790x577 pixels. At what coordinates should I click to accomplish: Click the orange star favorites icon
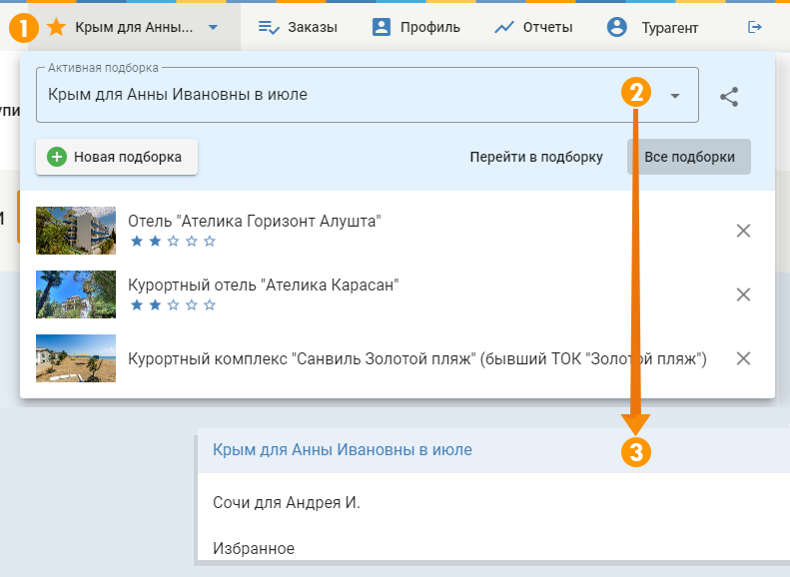pyautogui.click(x=57, y=28)
